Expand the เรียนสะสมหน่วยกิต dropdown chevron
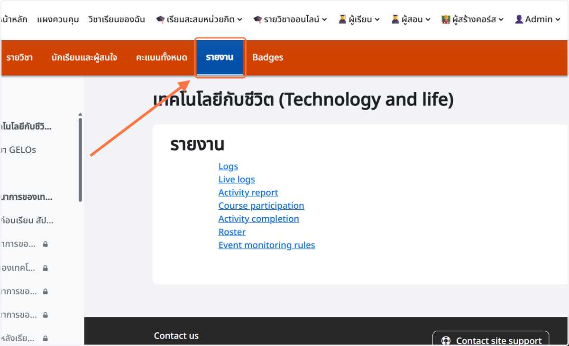Viewport: 569px width, 346px height. (240, 20)
